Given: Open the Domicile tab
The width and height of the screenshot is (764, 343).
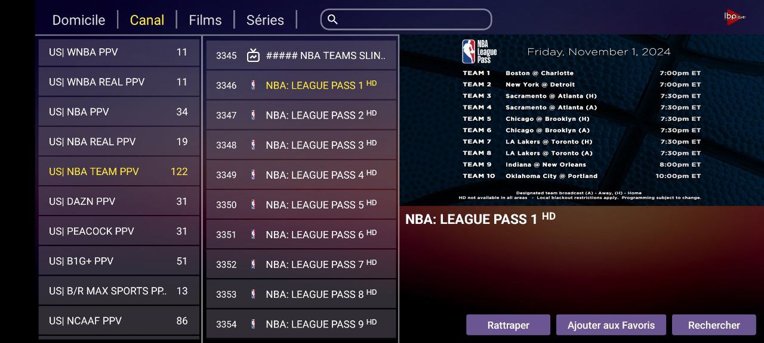Looking at the screenshot, I should tap(79, 20).
